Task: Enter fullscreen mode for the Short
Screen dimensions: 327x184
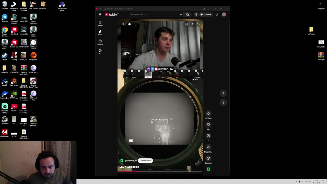Action: pos(198,24)
